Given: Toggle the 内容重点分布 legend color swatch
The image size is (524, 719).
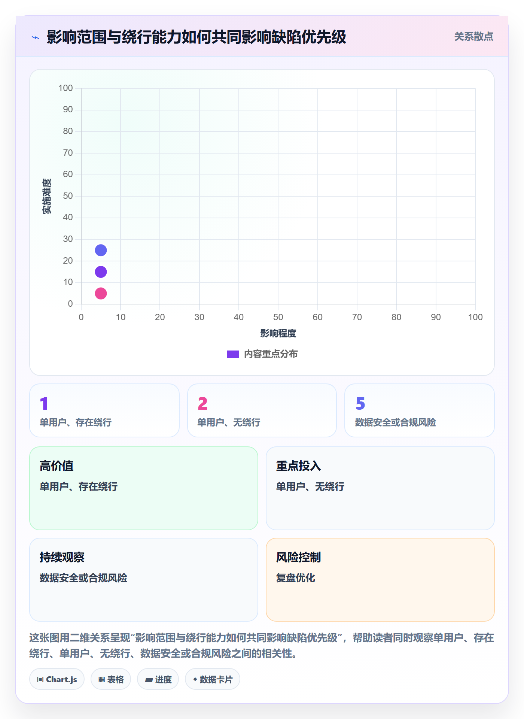Looking at the screenshot, I should [233, 354].
